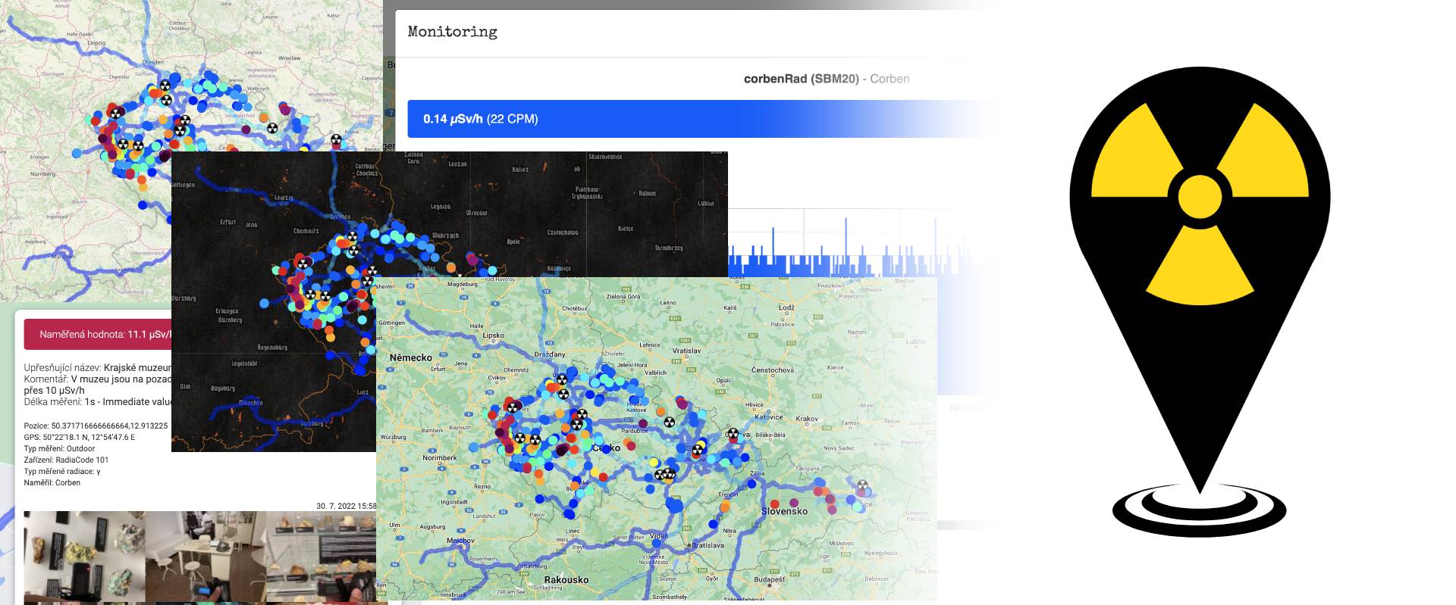Click Typ měření: Outdoor line
The height and width of the screenshot is (605, 1456).
click(x=59, y=448)
